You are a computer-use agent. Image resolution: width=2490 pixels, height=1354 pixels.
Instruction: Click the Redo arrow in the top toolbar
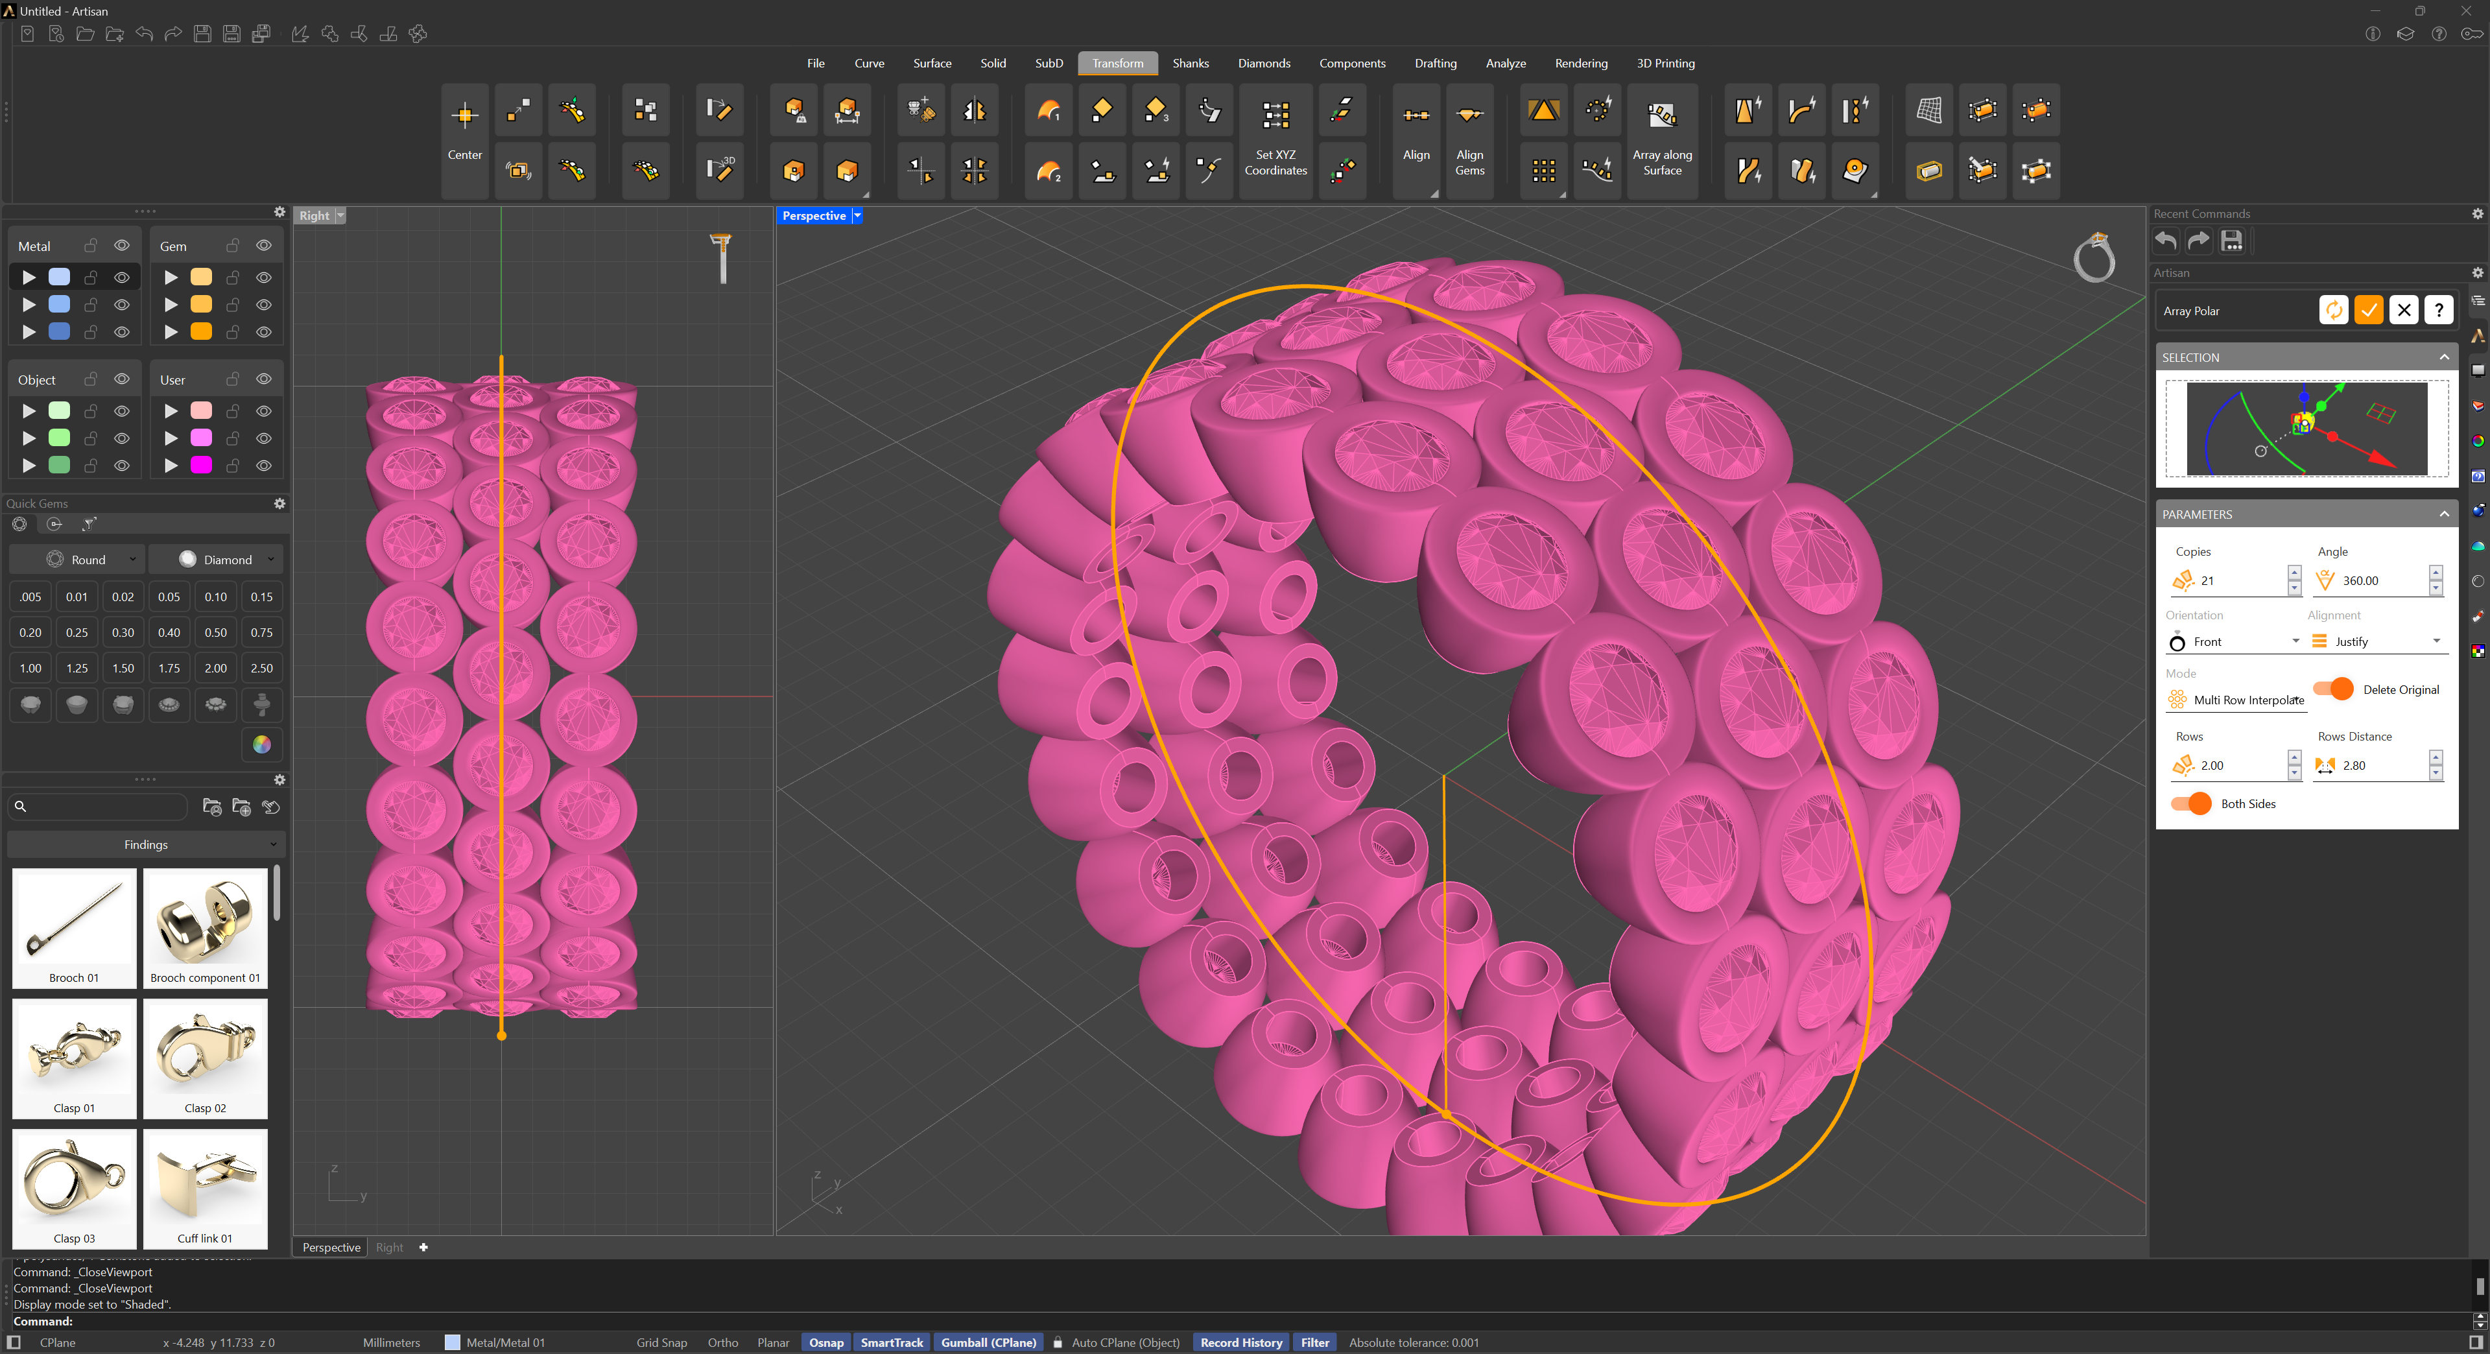click(x=173, y=34)
